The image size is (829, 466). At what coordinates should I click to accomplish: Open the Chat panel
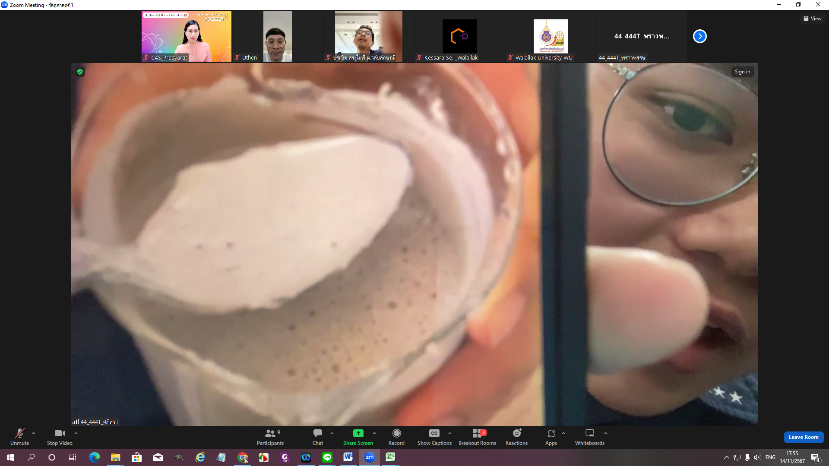click(318, 437)
